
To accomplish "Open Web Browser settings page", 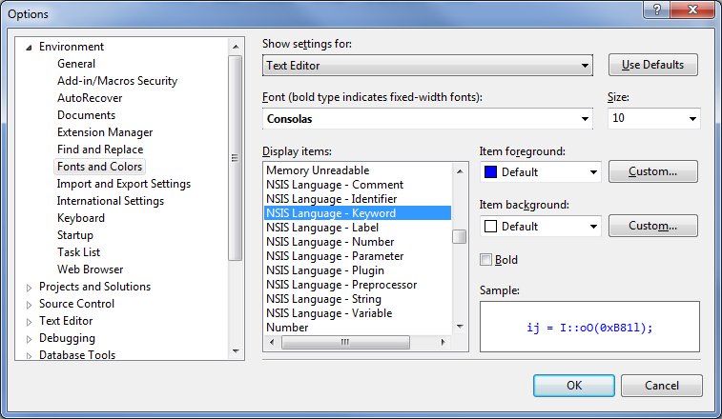I will coord(91,269).
